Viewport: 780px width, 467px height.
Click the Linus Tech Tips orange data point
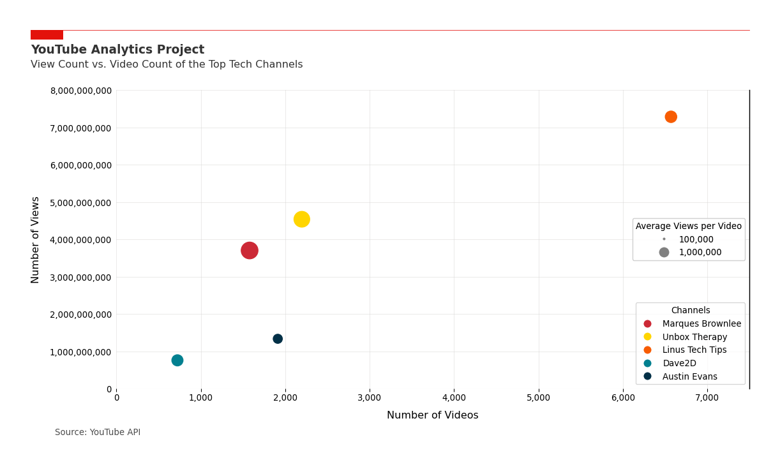(671, 117)
